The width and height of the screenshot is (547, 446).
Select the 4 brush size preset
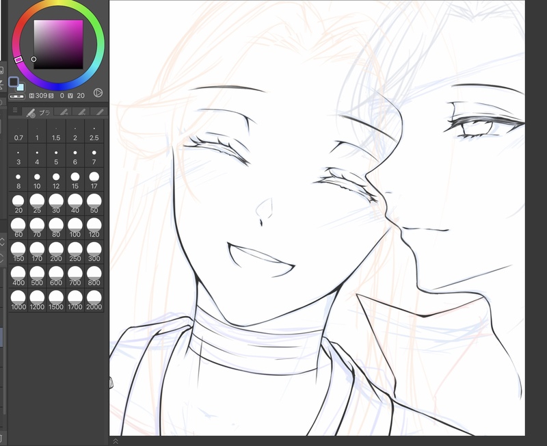pyautogui.click(x=37, y=156)
